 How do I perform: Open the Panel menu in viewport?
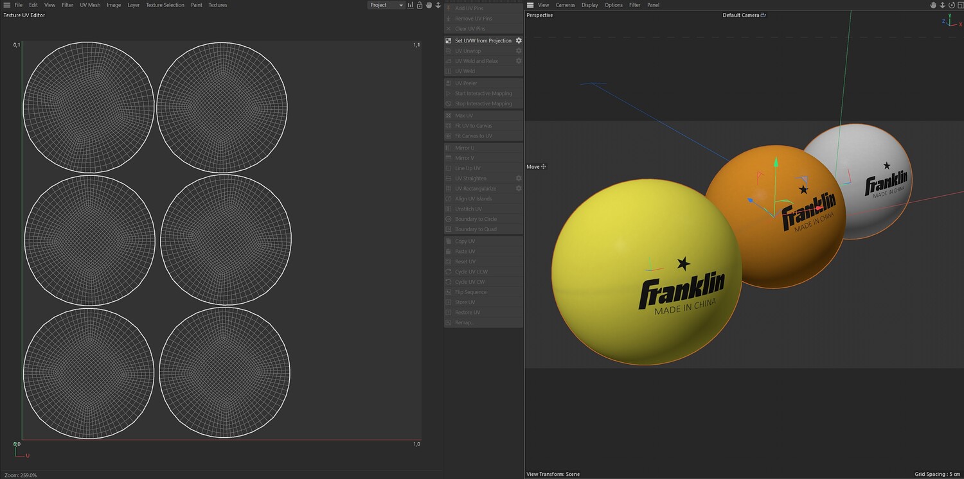pyautogui.click(x=654, y=5)
